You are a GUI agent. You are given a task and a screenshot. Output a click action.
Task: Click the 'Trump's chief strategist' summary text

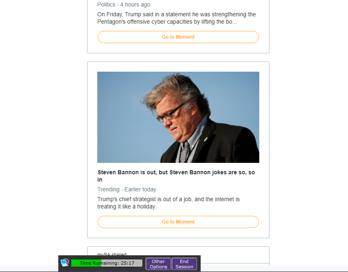169,203
